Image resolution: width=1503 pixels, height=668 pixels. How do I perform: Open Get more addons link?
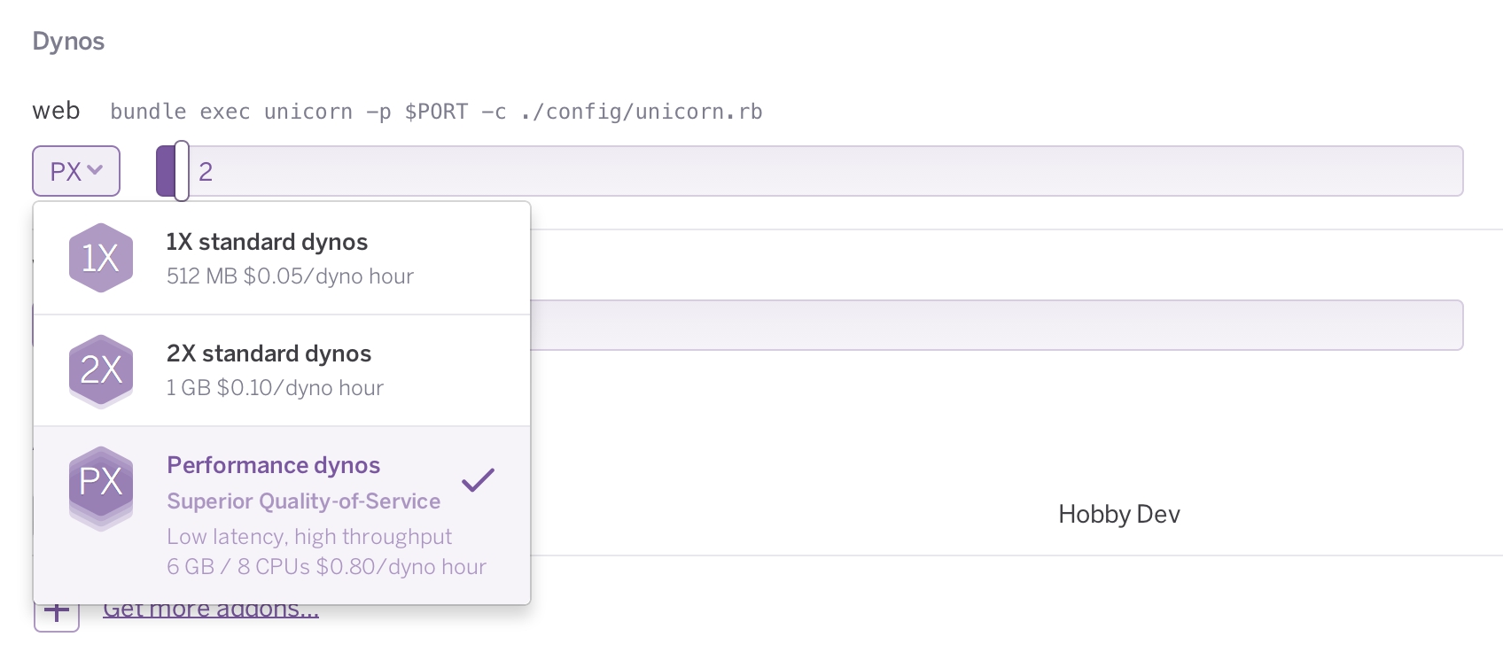click(x=211, y=608)
